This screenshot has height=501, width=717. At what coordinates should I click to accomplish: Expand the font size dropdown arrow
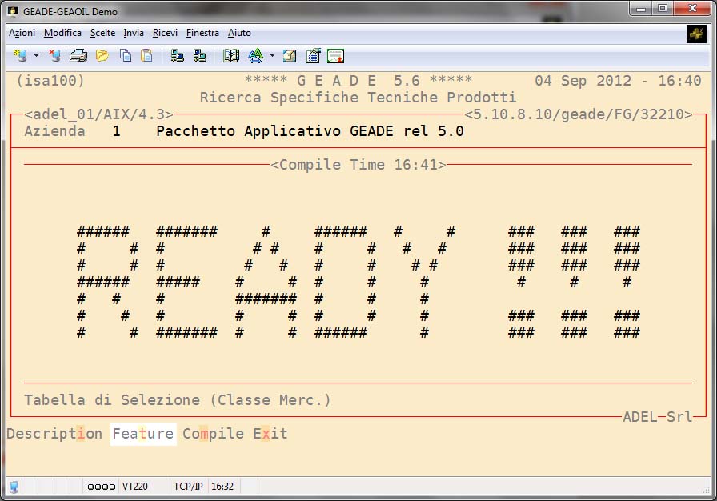click(x=272, y=56)
